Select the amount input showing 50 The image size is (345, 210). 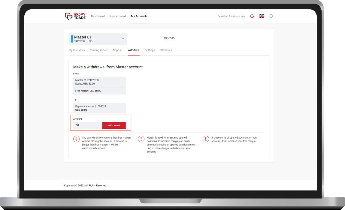(x=87, y=125)
